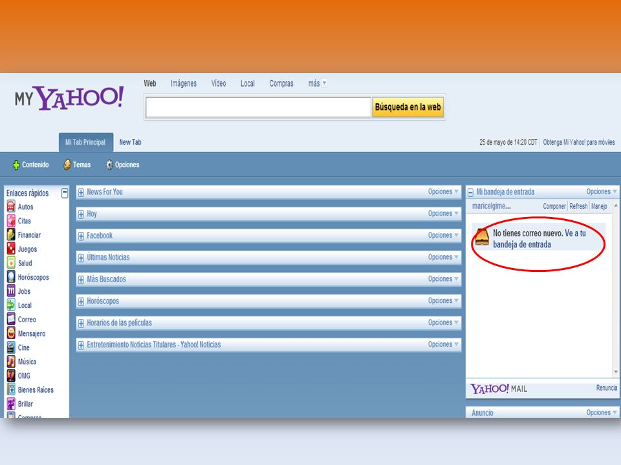
Task: Switch to Mi Tab Principal
Action: pyautogui.click(x=86, y=142)
